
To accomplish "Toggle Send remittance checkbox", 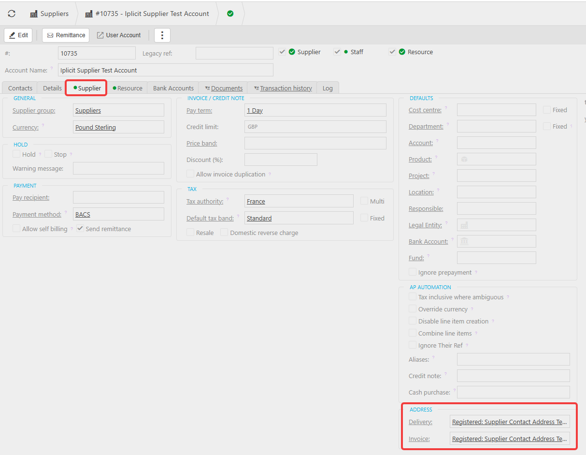I will coord(80,228).
